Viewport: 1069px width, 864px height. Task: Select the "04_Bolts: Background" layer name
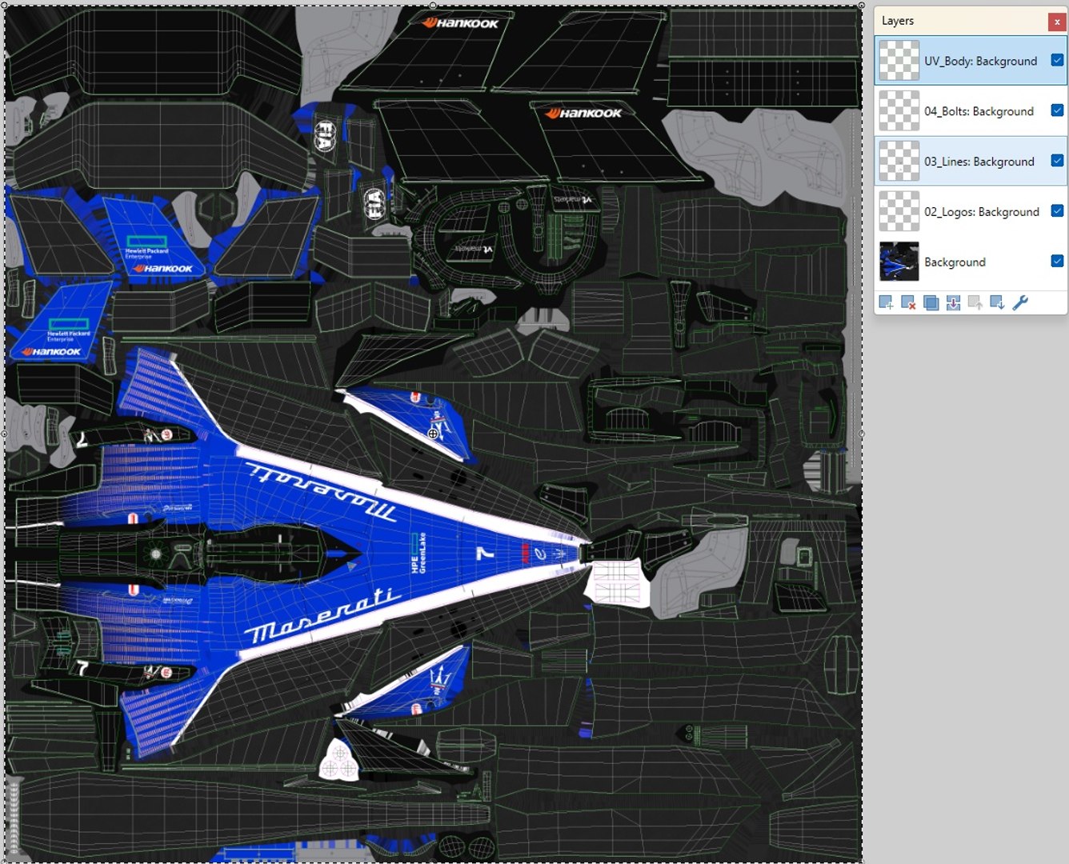979,111
